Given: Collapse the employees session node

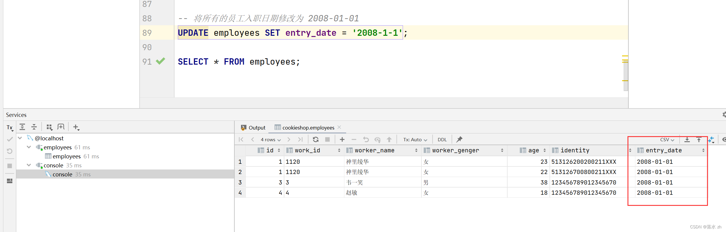Looking at the screenshot, I should click(29, 147).
